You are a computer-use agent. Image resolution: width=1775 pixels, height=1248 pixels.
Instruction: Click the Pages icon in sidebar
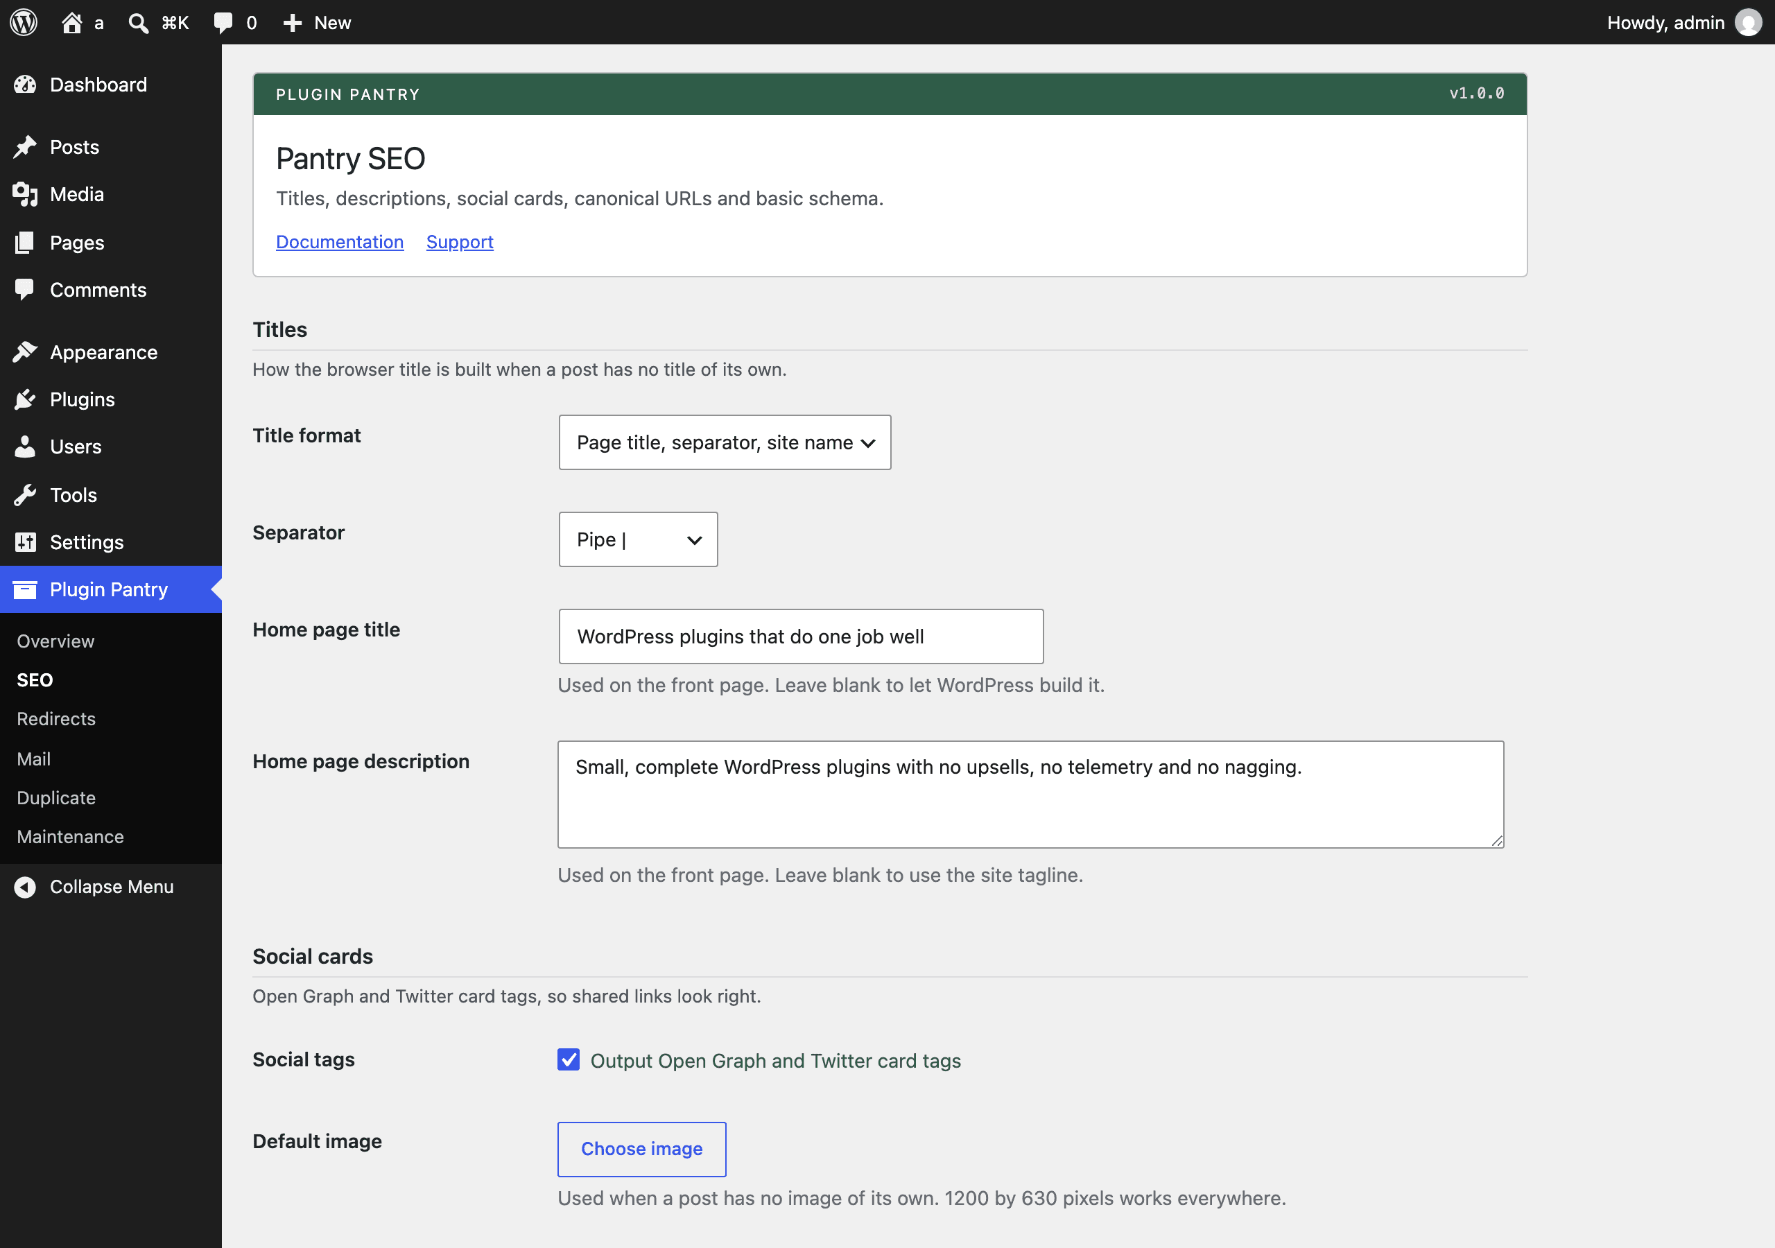[25, 243]
